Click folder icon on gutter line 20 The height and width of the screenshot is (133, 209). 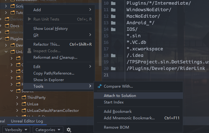(x=113, y=68)
